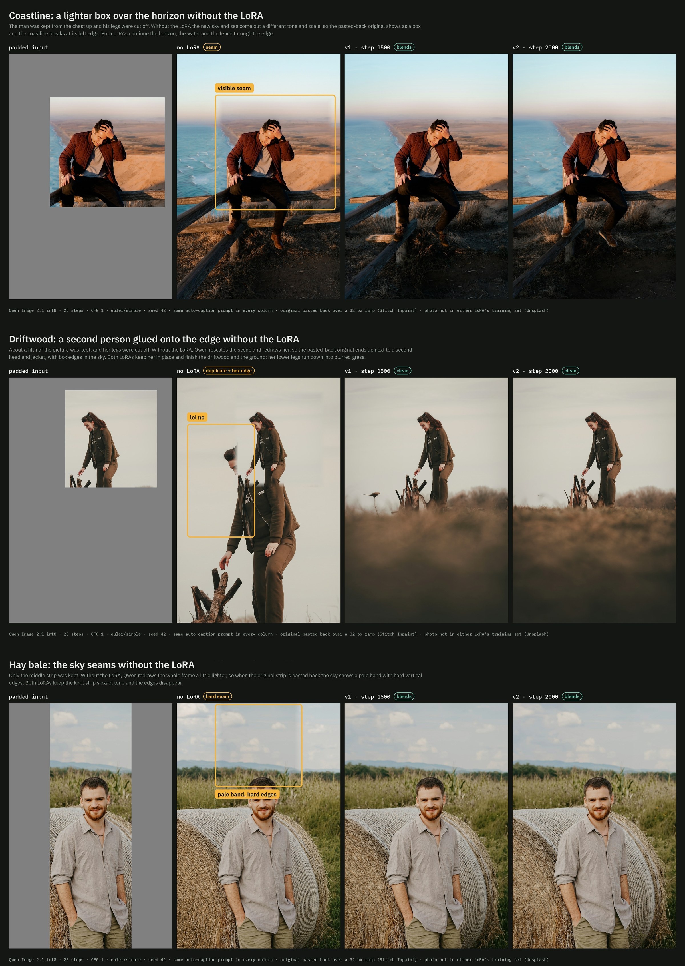Click the Hay bale 'blends' badge next to v2
This screenshot has width=685, height=966.
tap(572, 696)
